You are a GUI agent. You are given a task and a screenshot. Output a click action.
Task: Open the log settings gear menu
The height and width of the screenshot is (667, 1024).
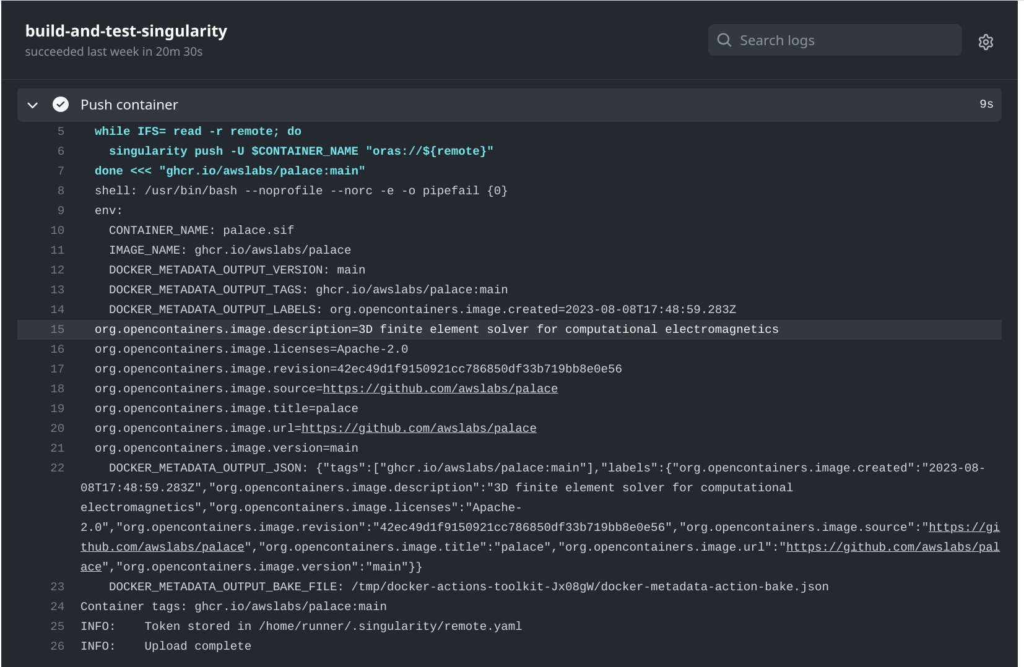coord(986,41)
